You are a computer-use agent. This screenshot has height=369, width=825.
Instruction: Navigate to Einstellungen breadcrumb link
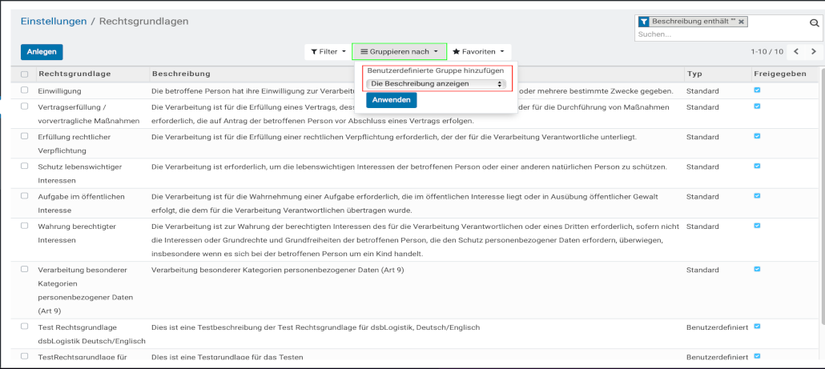tap(54, 22)
